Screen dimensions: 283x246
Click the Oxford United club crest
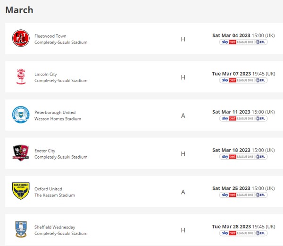[x=21, y=192]
